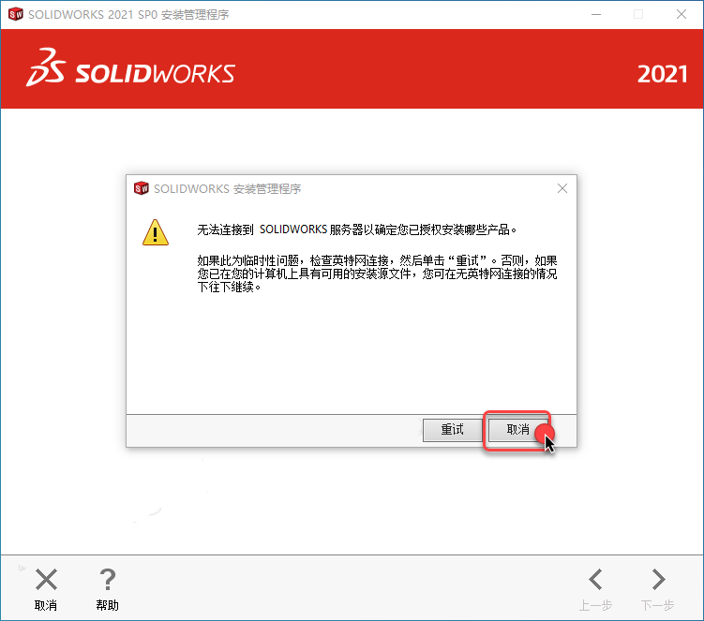This screenshot has height=621, width=704.
Task: Click the 取消 label under the X icon
Action: tap(46, 605)
